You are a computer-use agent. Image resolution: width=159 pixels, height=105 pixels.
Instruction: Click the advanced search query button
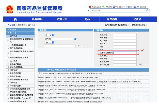tap(140, 65)
